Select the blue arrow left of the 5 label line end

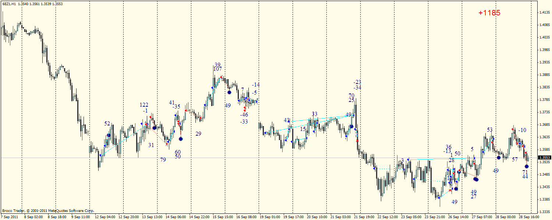click(474, 158)
